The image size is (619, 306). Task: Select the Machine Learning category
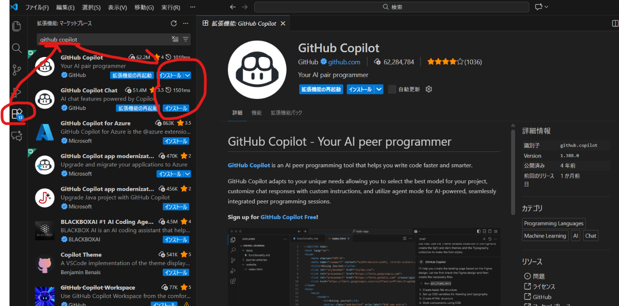coord(545,236)
